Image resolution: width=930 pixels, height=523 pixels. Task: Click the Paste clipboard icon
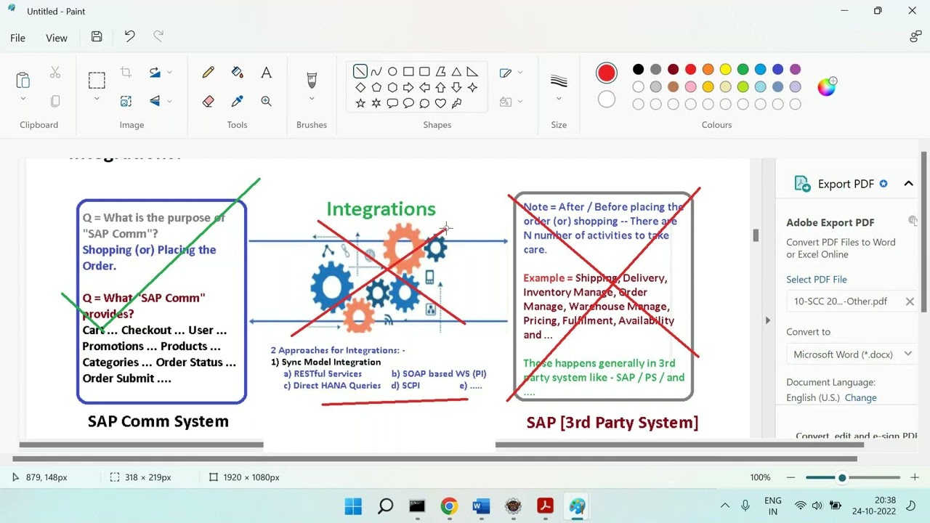pos(23,79)
